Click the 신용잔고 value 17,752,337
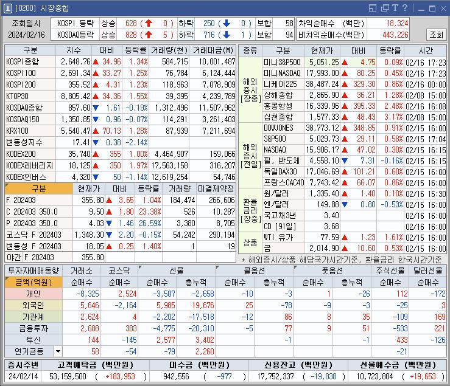Screen dimensions: 450x386 276,376
